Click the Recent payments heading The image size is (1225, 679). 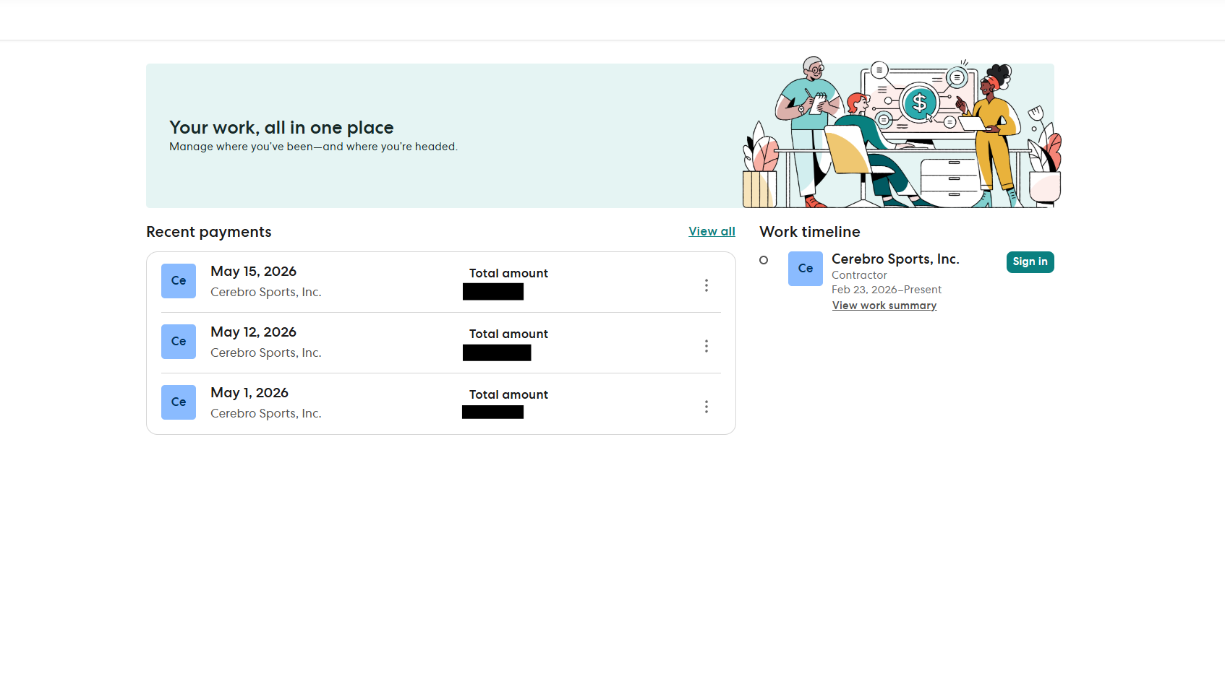[209, 232]
